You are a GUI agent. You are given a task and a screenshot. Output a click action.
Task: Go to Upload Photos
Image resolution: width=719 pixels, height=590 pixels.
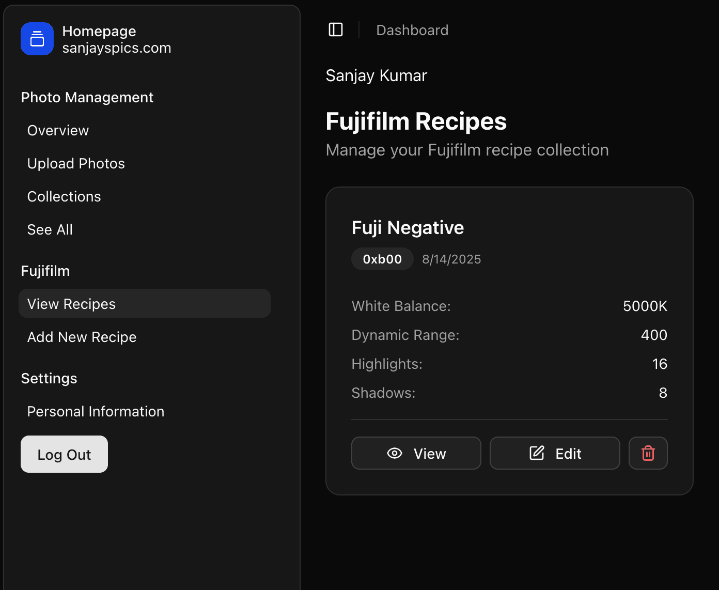click(145, 163)
